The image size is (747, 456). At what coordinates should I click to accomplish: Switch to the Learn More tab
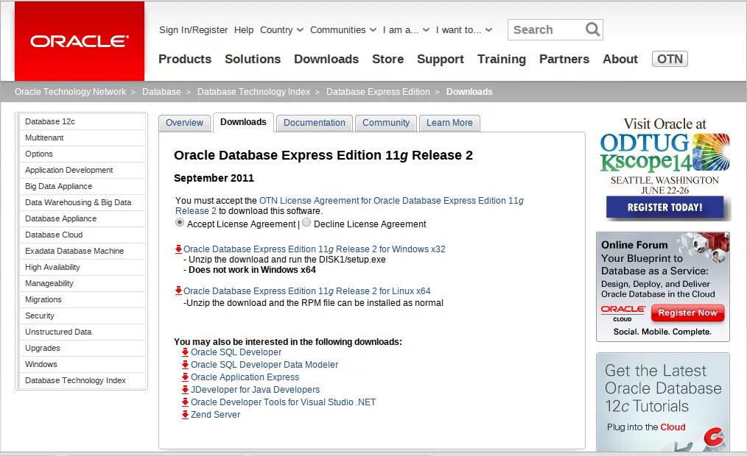(449, 123)
